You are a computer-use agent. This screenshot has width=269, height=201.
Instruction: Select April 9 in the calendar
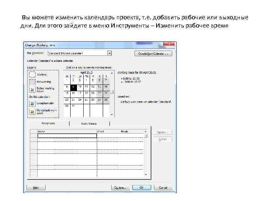point(74,88)
